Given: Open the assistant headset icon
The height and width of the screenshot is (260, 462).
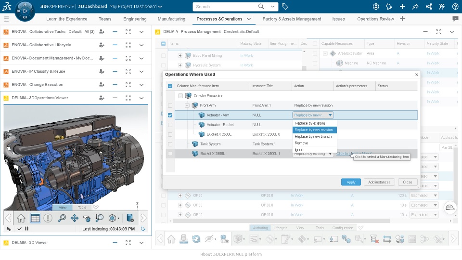Looking at the screenshot, I should pos(449,208).
